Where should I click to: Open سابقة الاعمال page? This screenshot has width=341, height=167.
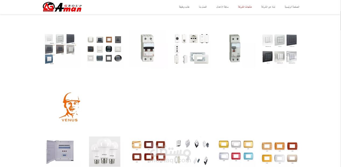point(222,7)
